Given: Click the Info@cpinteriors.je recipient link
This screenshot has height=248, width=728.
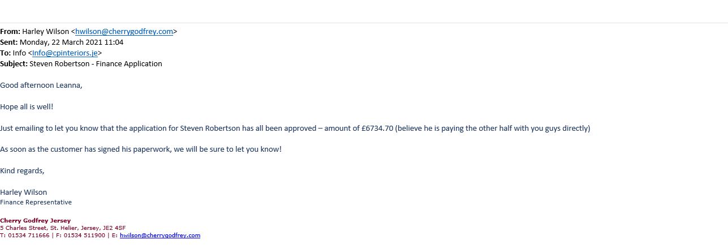Looking at the screenshot, I should (65, 53).
